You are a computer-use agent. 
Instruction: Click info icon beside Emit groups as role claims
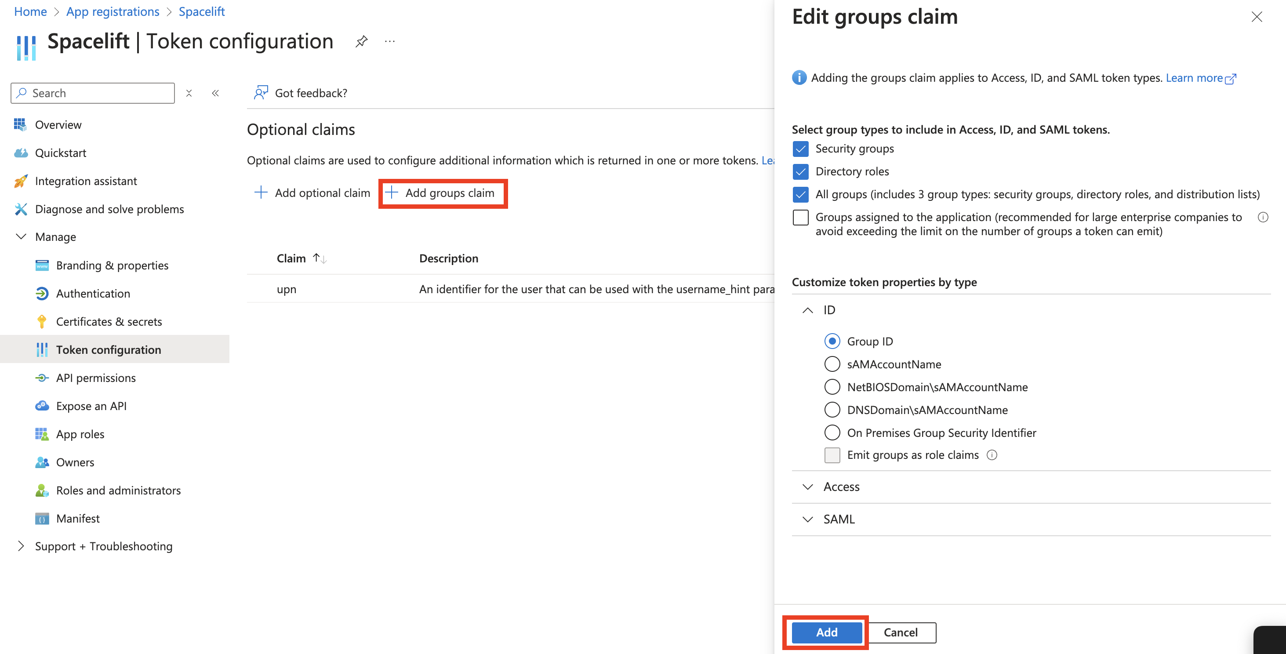point(992,455)
